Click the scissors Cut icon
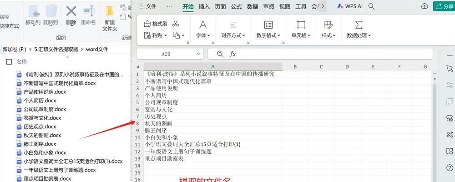 175,24
